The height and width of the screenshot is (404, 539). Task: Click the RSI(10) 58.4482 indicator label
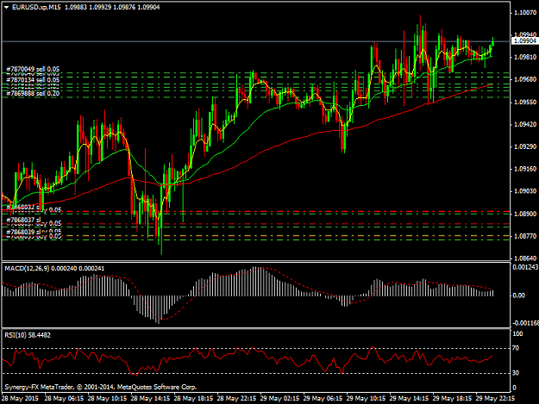28,335
